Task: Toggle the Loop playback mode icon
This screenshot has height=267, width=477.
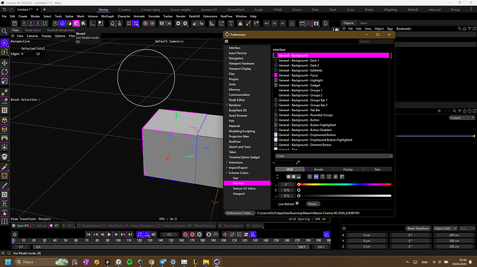Action: click(140, 235)
